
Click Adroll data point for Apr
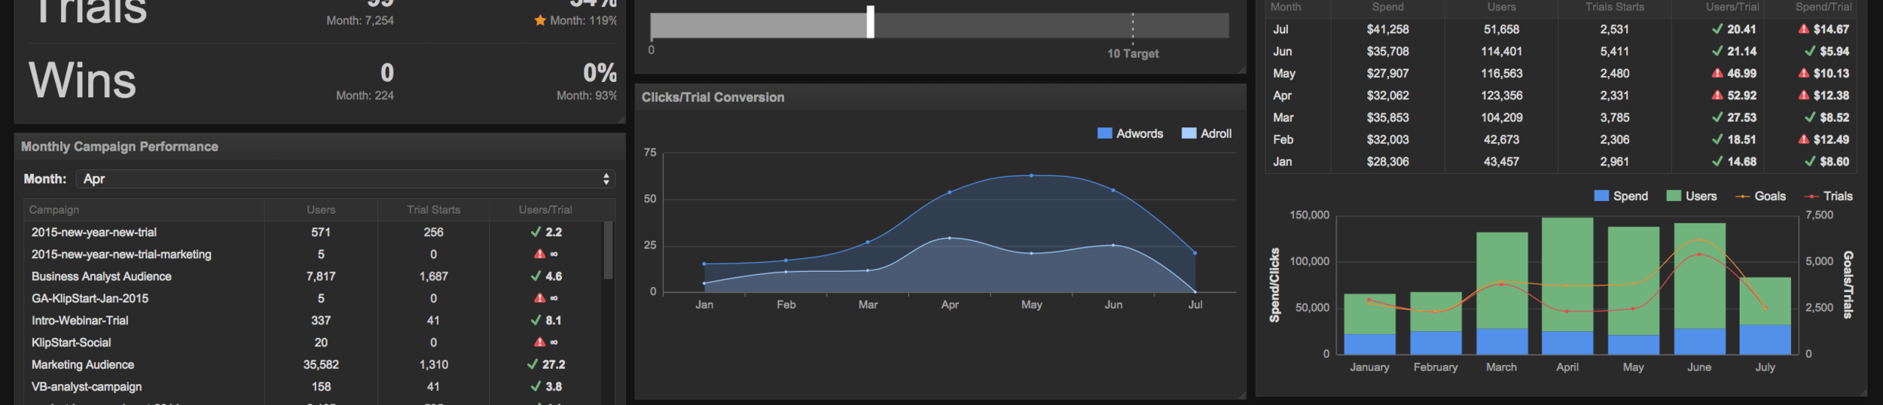[x=949, y=238]
